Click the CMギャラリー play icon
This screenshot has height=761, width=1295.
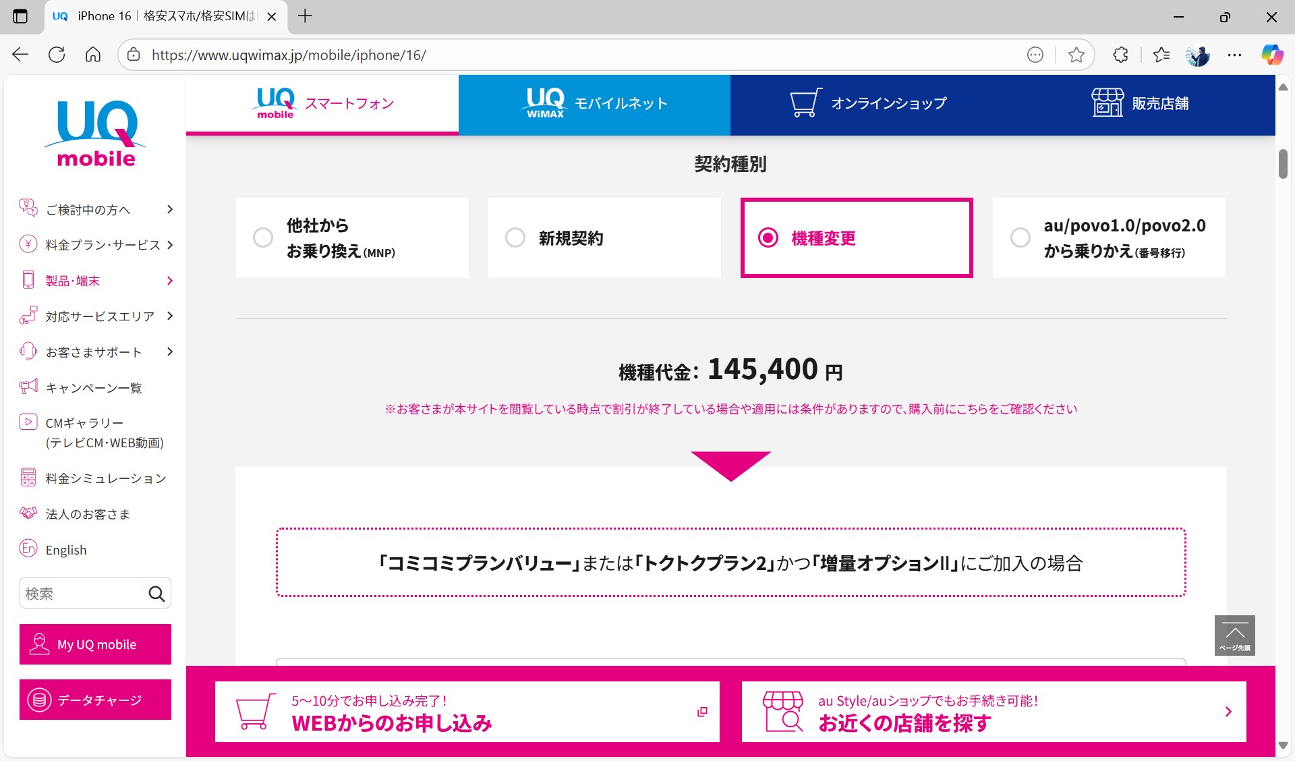point(28,422)
